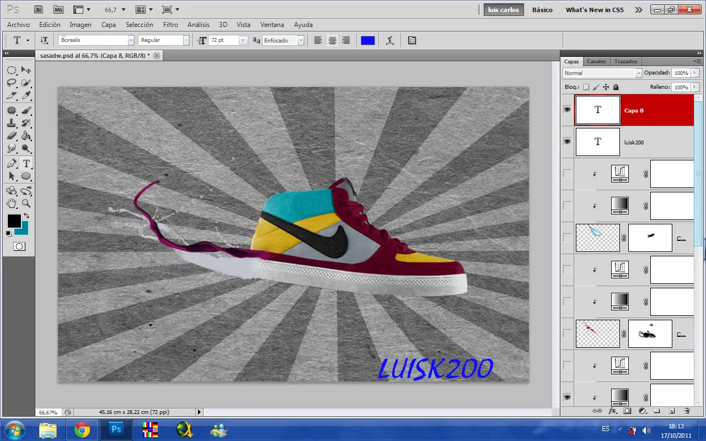The image size is (706, 441).
Task: Select the Path Selection arrow tool
Action: [x=12, y=176]
